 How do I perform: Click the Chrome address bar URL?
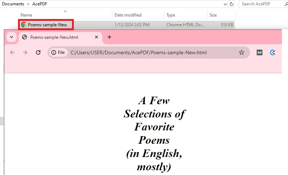point(139,52)
